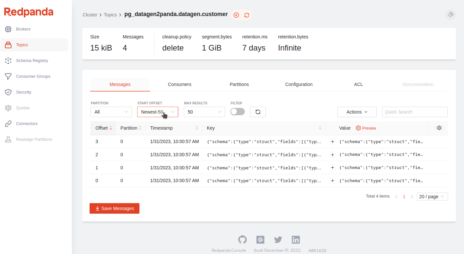Click timestamp of offset 3 row
This screenshot has height=254, width=464.
[x=174, y=141]
